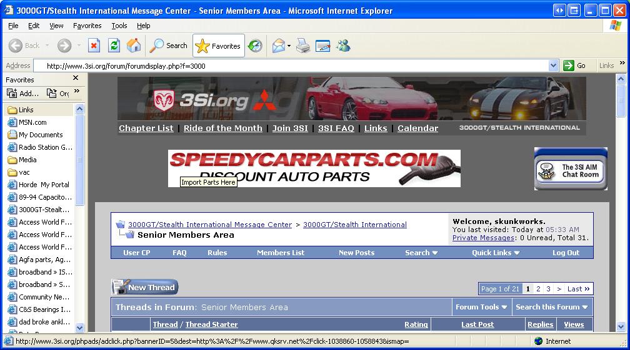Open the Links favorites folder

tap(21, 110)
